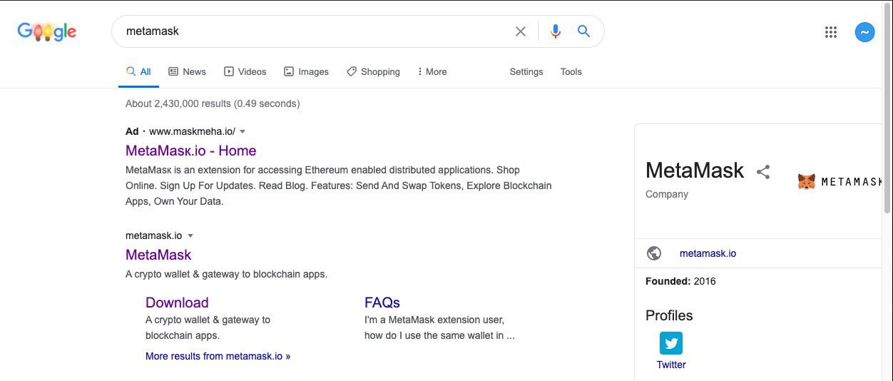Open search Settings
Screen dimensions: 893x381
[x=526, y=71]
